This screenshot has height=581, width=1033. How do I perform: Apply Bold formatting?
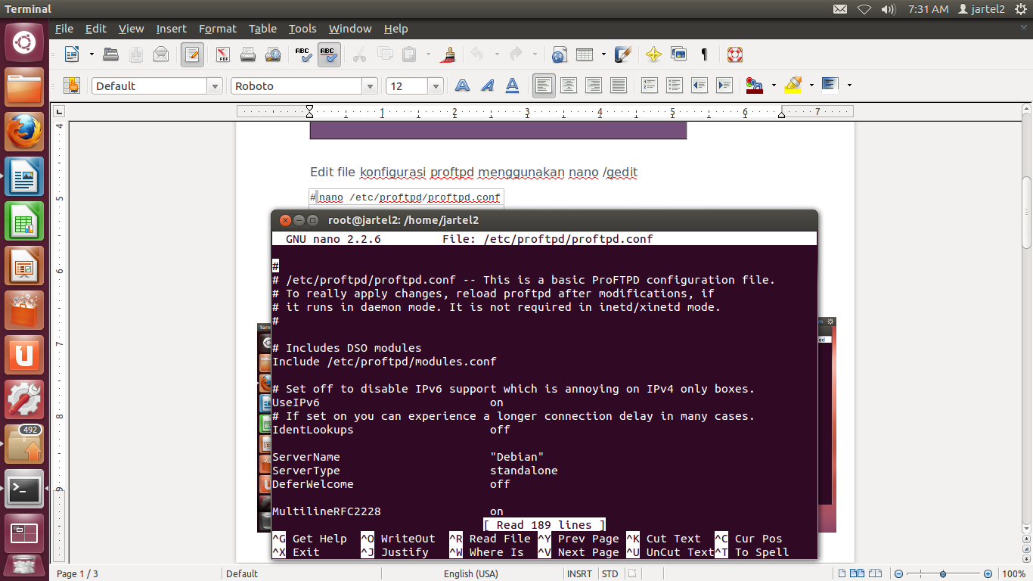[x=462, y=85]
